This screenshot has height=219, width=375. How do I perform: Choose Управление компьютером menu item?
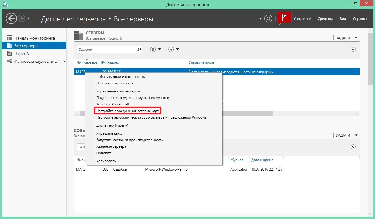118,91
